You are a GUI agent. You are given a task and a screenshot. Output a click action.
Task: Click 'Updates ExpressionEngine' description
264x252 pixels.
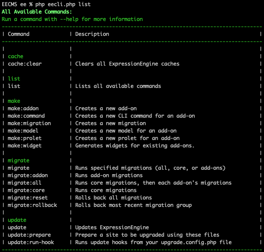pyautogui.click(x=112, y=227)
